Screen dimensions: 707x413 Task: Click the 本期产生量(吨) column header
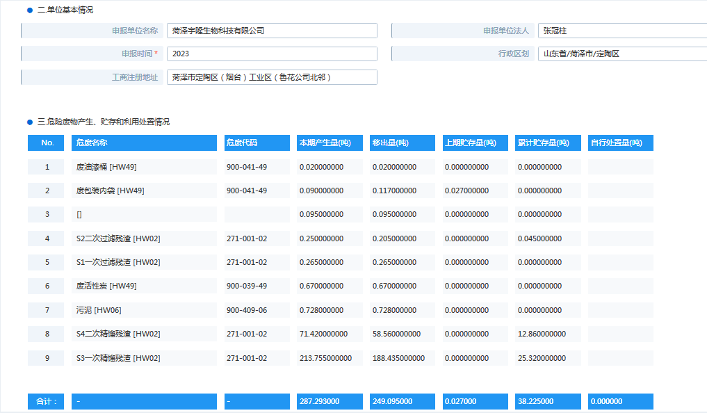(x=330, y=143)
